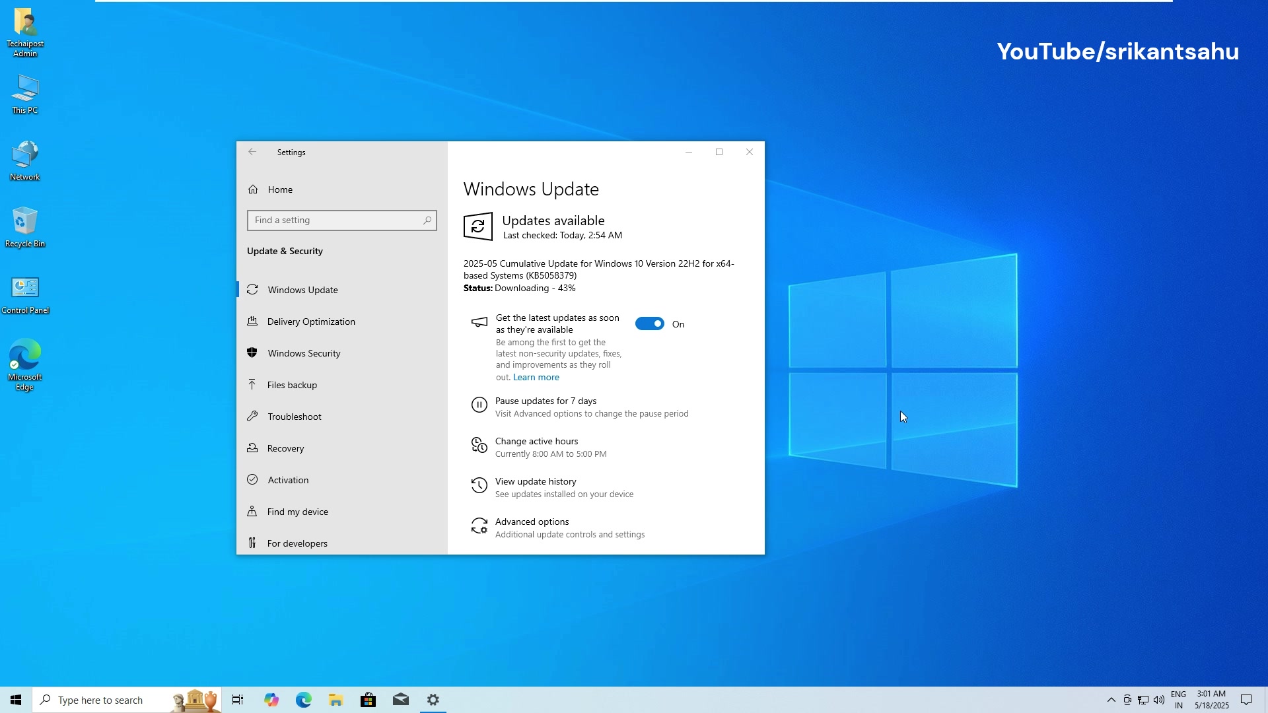Select the Activation section

click(x=287, y=479)
